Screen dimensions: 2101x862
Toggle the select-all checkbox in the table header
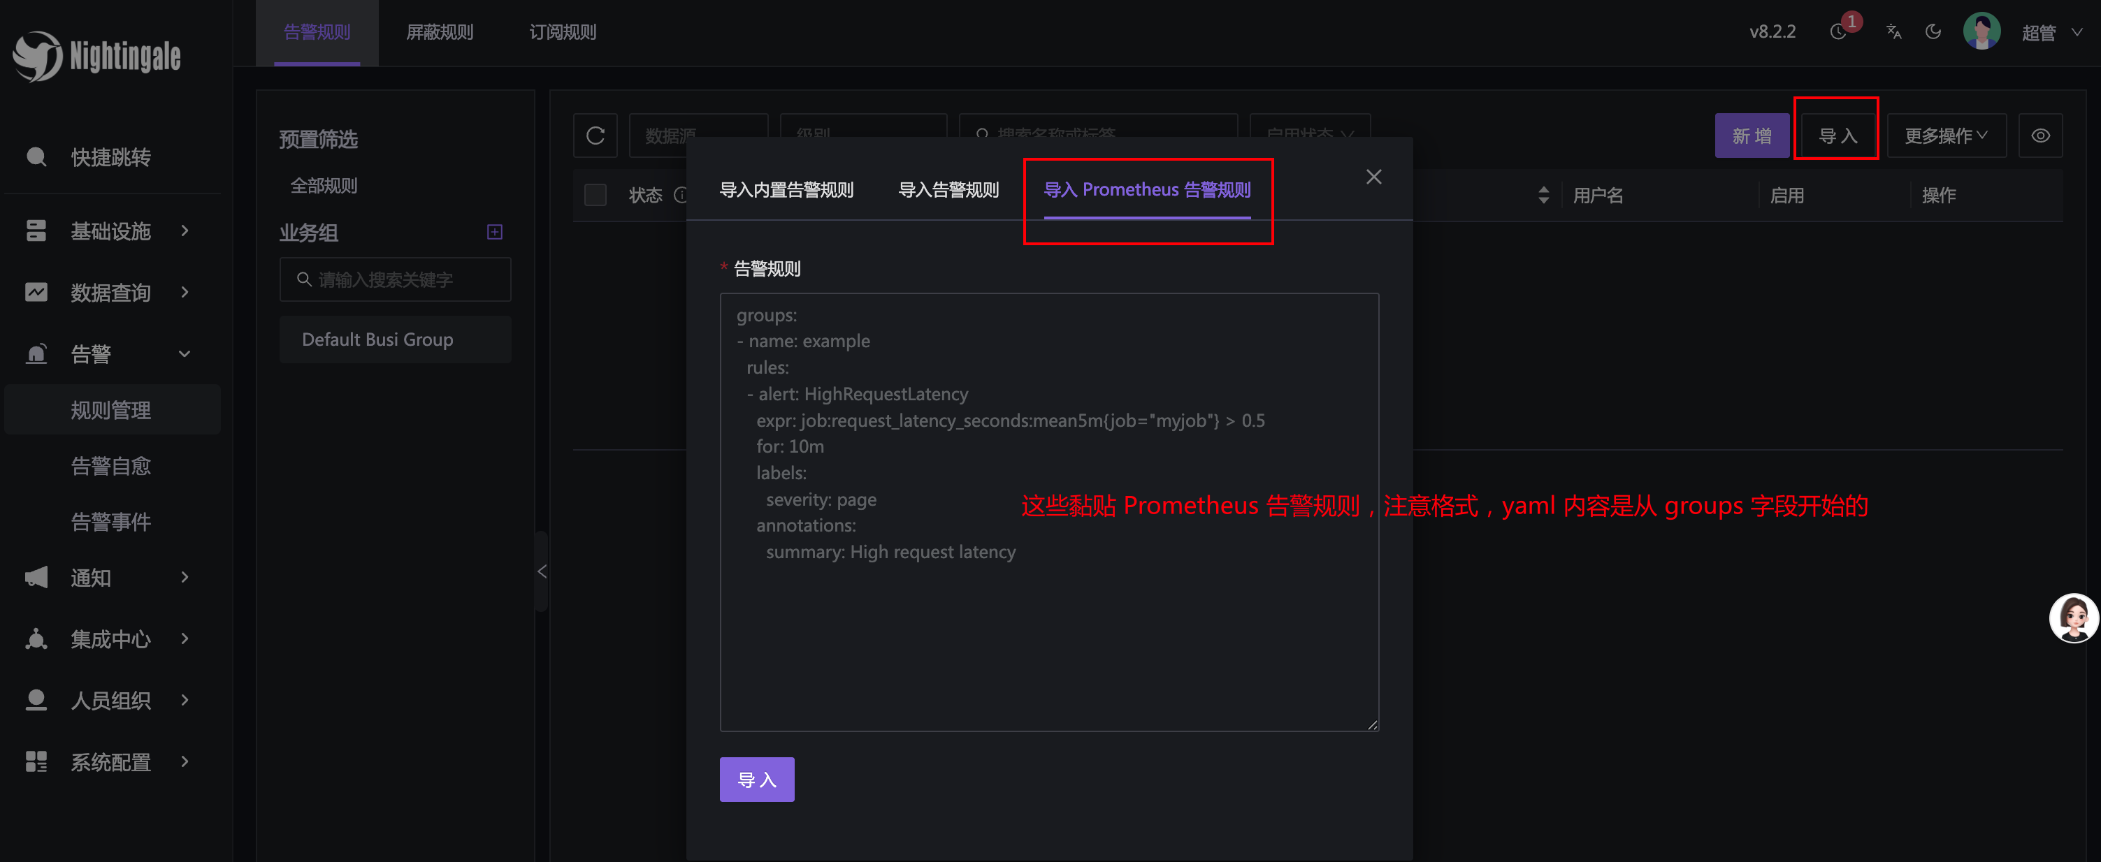(595, 195)
